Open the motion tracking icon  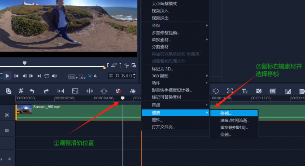tap(230, 91)
